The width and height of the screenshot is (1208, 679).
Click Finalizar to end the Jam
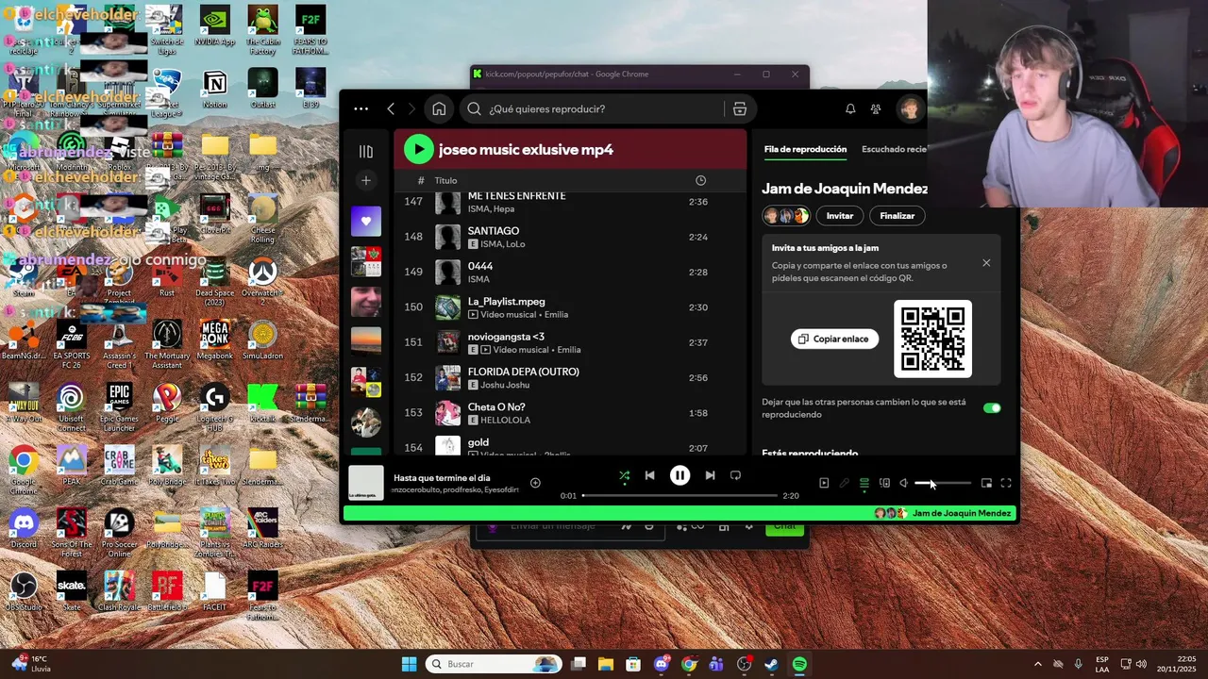point(897,216)
